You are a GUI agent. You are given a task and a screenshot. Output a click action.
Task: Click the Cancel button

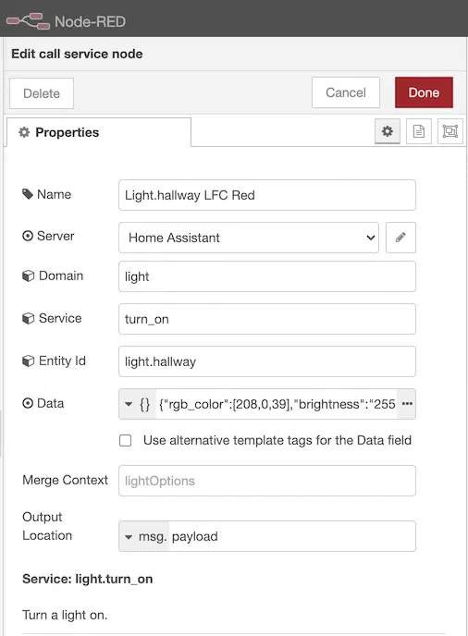point(346,92)
